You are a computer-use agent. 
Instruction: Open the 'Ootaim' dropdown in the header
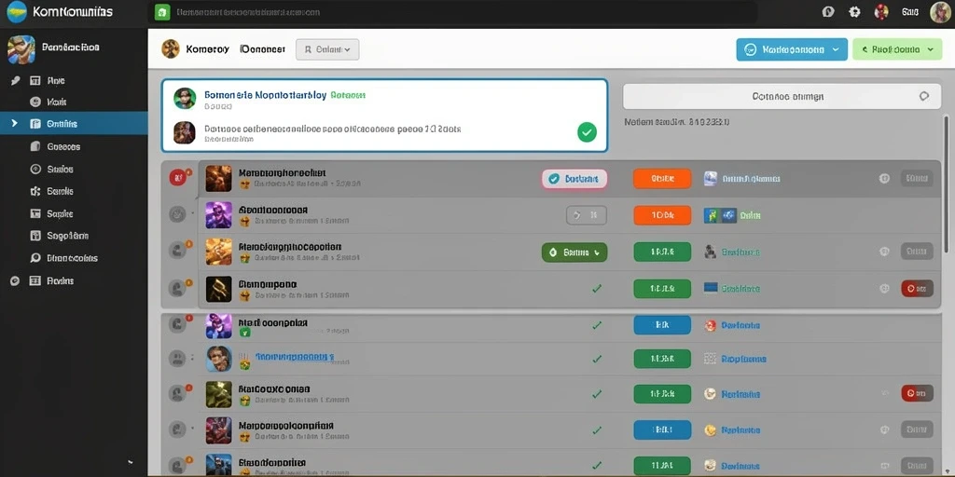[x=327, y=50]
